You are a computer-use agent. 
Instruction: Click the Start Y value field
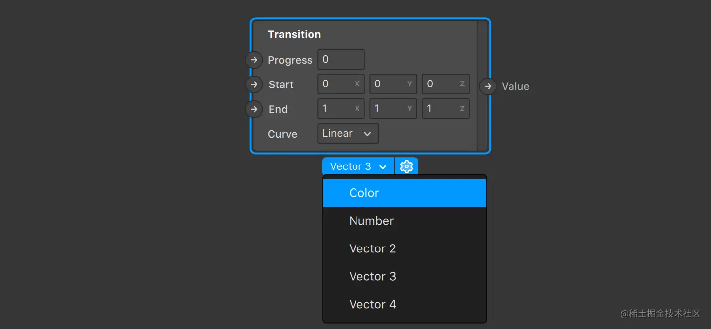(x=393, y=84)
